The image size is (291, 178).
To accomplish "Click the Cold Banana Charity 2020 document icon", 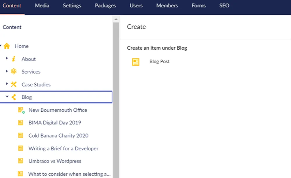I will click(20, 135).
